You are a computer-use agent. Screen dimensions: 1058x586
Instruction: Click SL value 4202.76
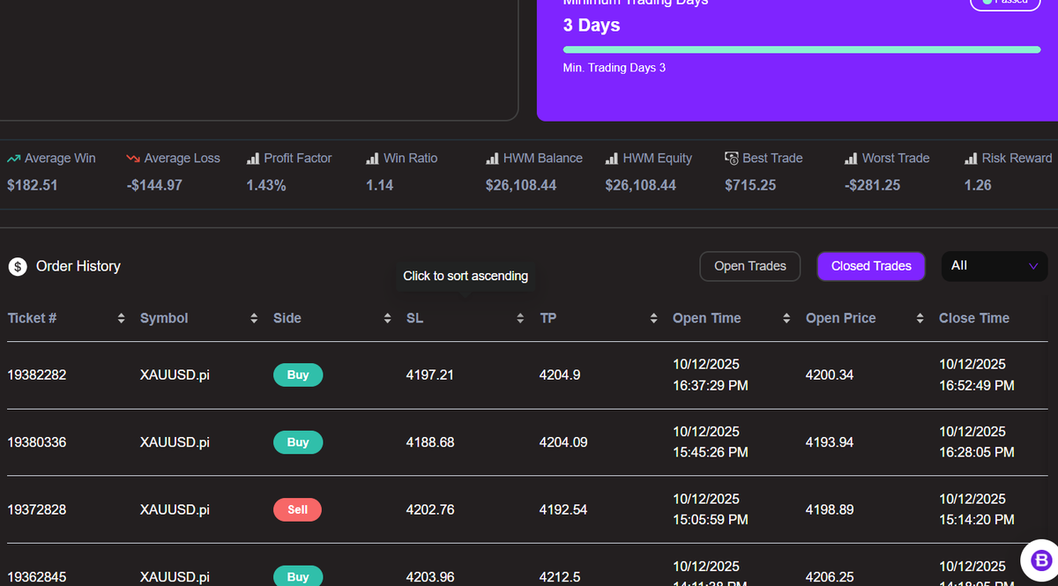pyautogui.click(x=430, y=509)
